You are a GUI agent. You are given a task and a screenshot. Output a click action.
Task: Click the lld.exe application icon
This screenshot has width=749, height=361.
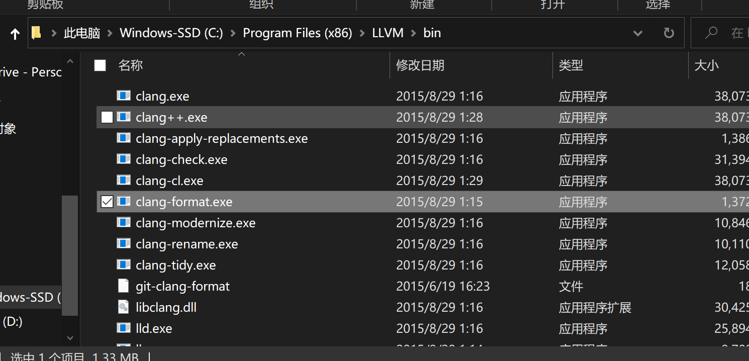coord(124,328)
